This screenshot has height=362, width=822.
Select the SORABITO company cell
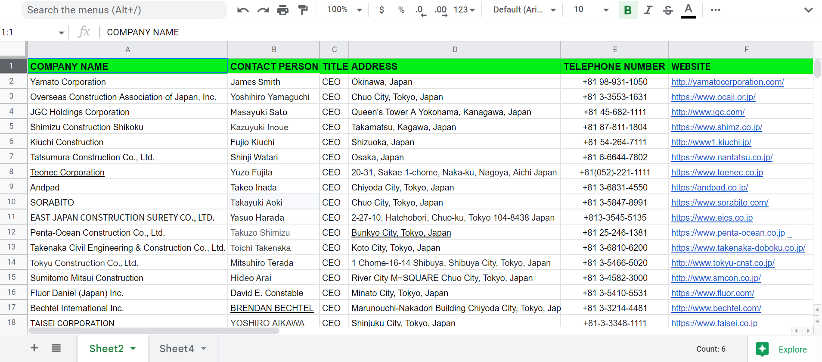coord(128,203)
